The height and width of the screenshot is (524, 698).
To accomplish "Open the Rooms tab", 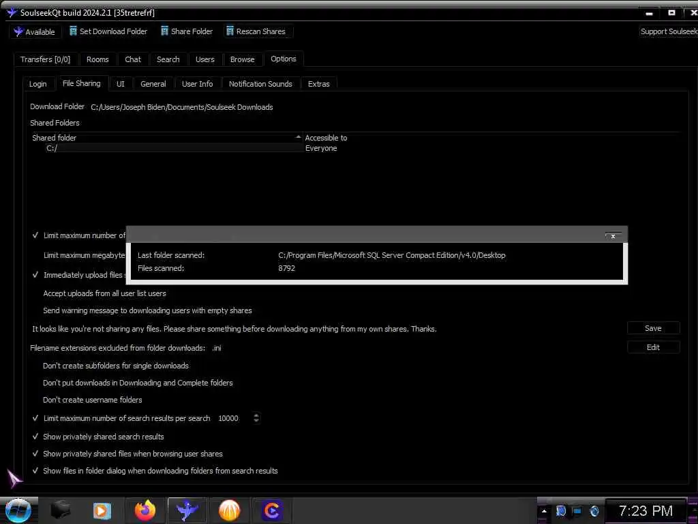I will point(97,59).
